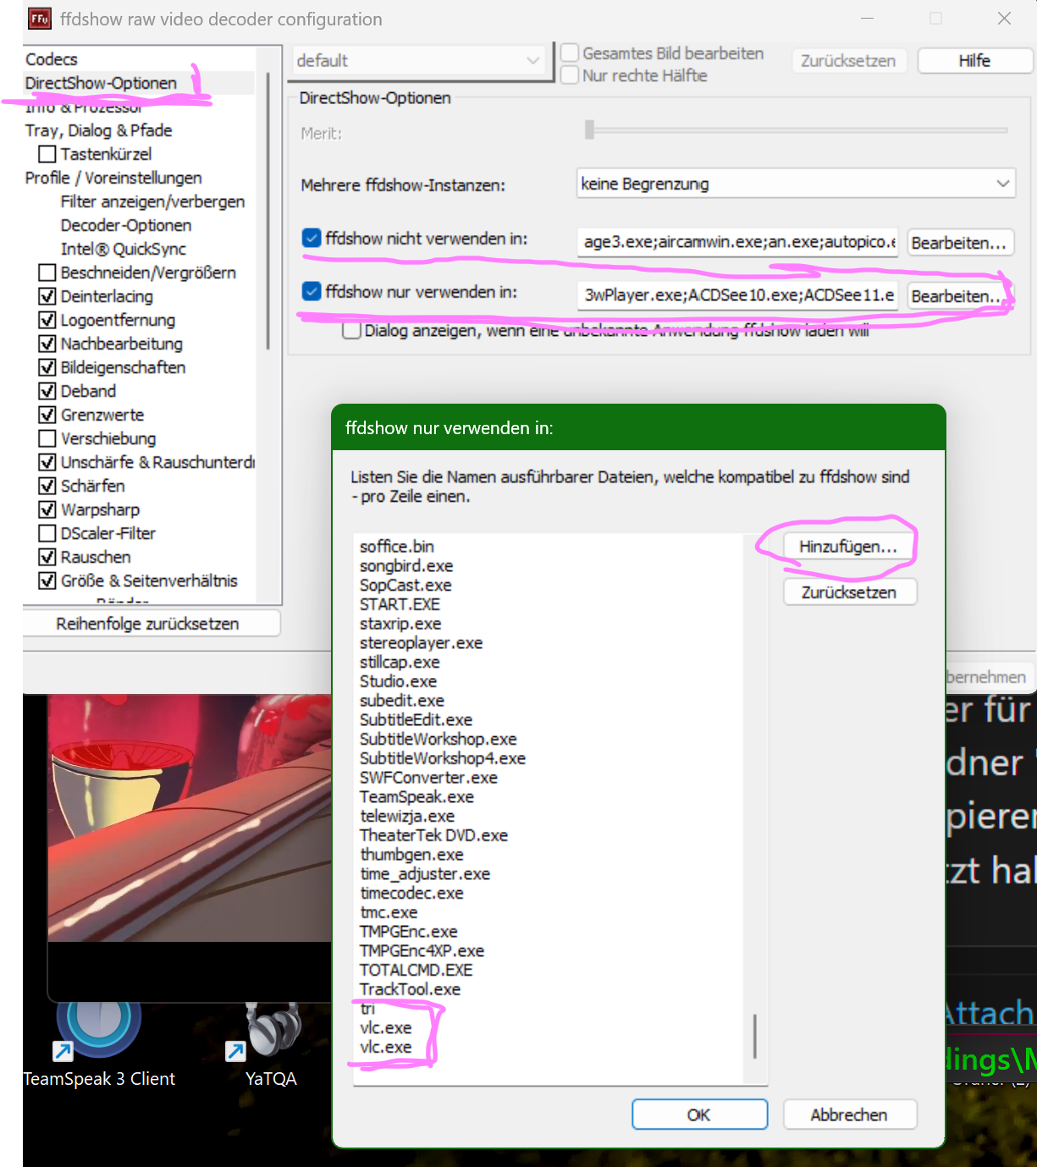Screen dimensions: 1037x1167
Task: Click the Hilfe button
Action: point(974,61)
